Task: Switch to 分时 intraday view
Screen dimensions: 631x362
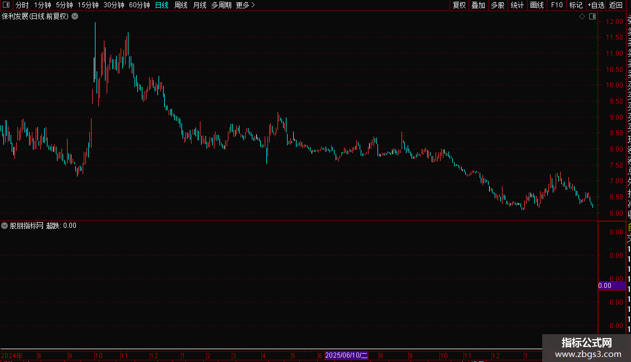Action: pyautogui.click(x=22, y=5)
